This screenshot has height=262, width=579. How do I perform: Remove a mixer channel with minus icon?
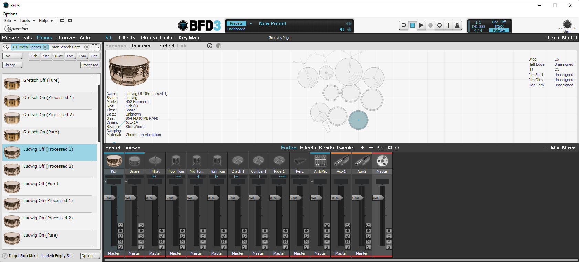pos(371,148)
